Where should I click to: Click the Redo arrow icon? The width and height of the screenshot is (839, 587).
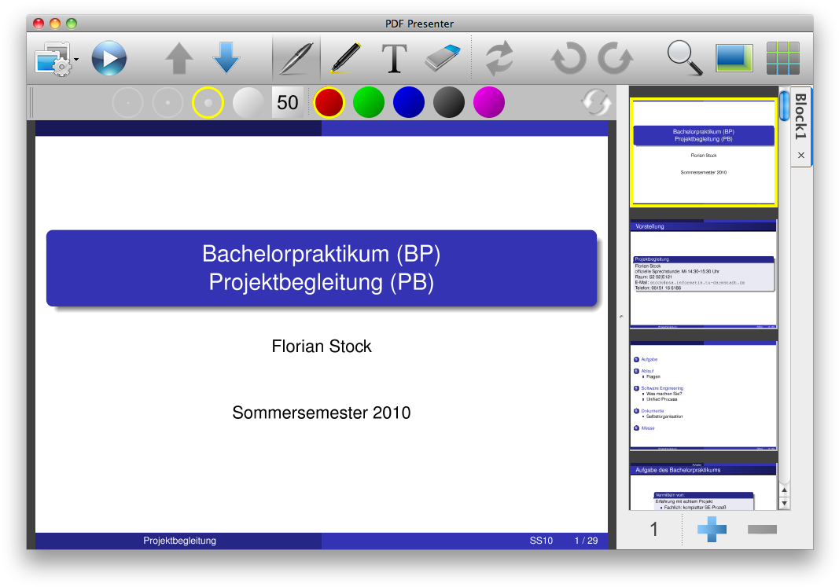point(615,59)
